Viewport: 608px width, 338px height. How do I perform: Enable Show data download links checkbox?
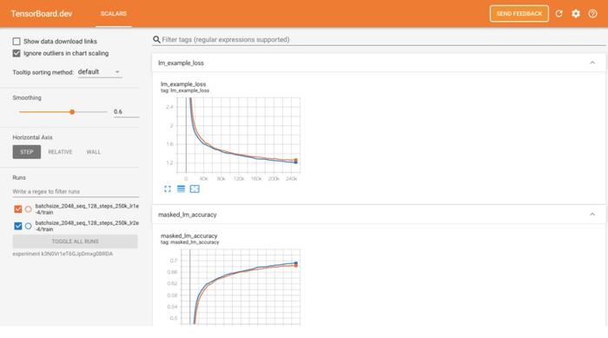coord(17,41)
